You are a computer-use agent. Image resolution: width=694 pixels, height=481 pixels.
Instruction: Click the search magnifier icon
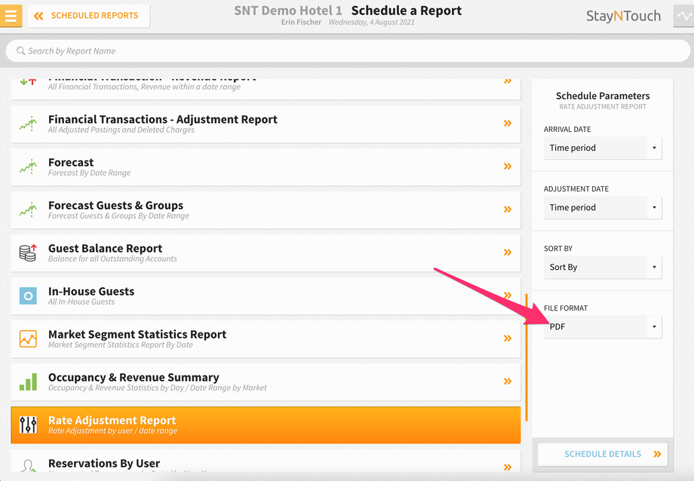click(x=20, y=51)
